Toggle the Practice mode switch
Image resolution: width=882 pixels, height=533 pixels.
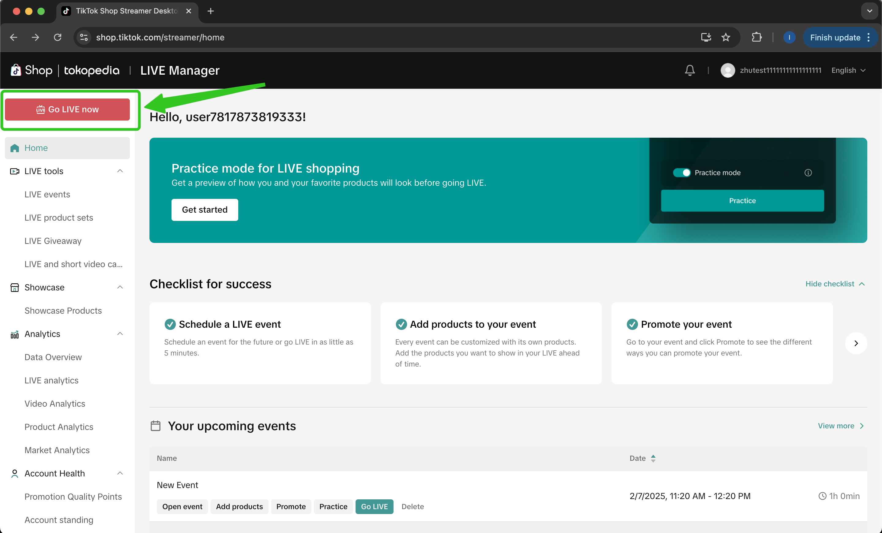click(x=681, y=173)
